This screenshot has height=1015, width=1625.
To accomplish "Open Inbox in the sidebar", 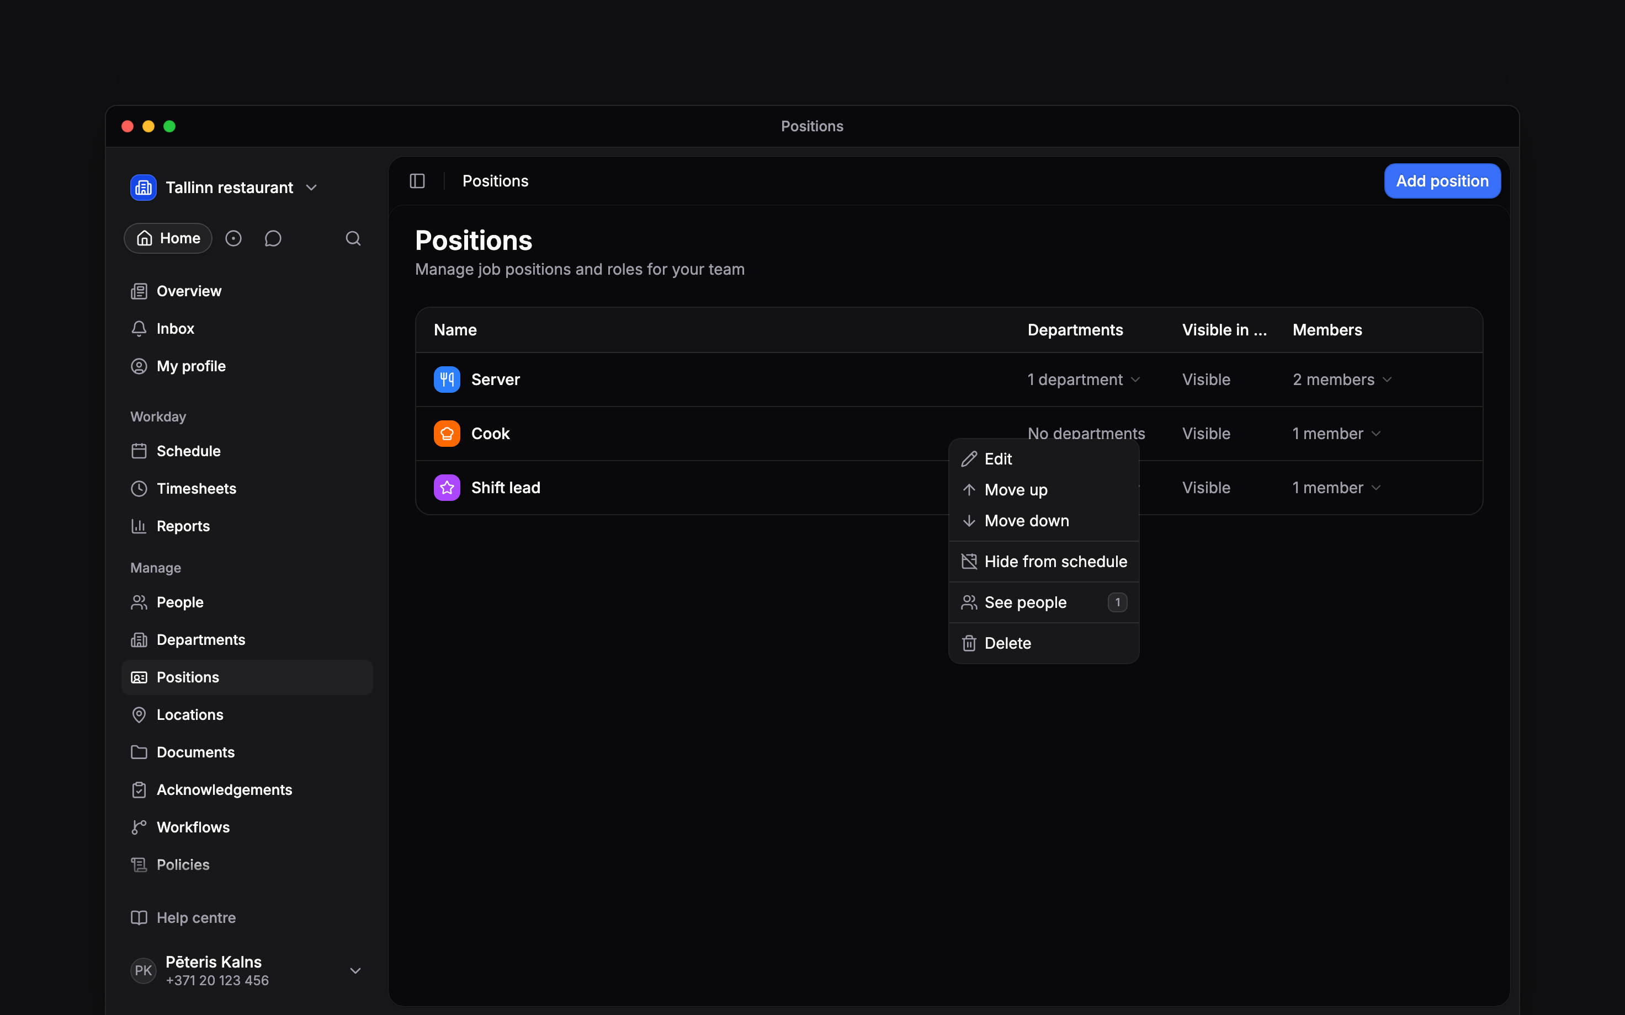I will pos(247,329).
